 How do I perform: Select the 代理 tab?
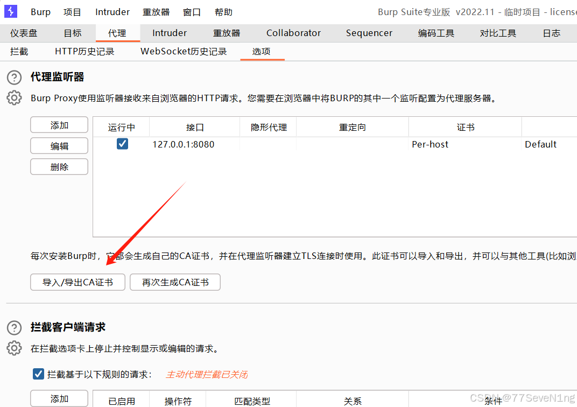117,33
